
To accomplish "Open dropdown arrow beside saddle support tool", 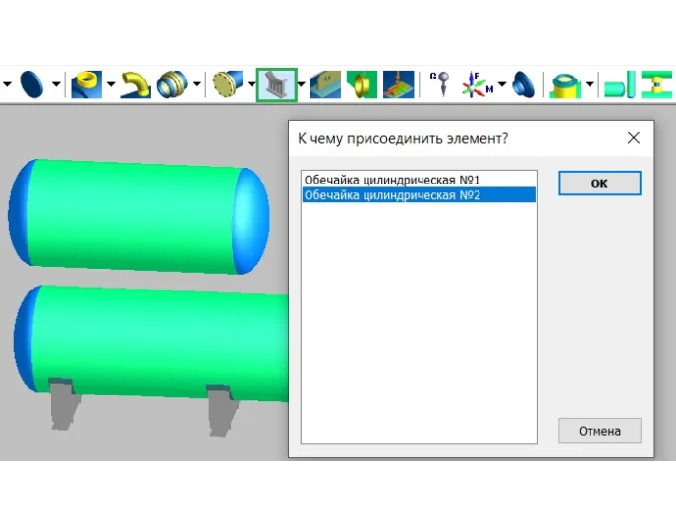I will [x=301, y=85].
